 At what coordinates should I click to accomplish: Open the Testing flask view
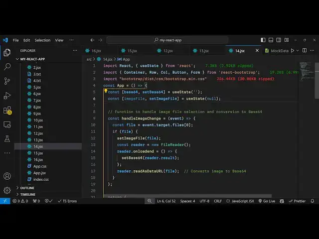(x=7, y=139)
